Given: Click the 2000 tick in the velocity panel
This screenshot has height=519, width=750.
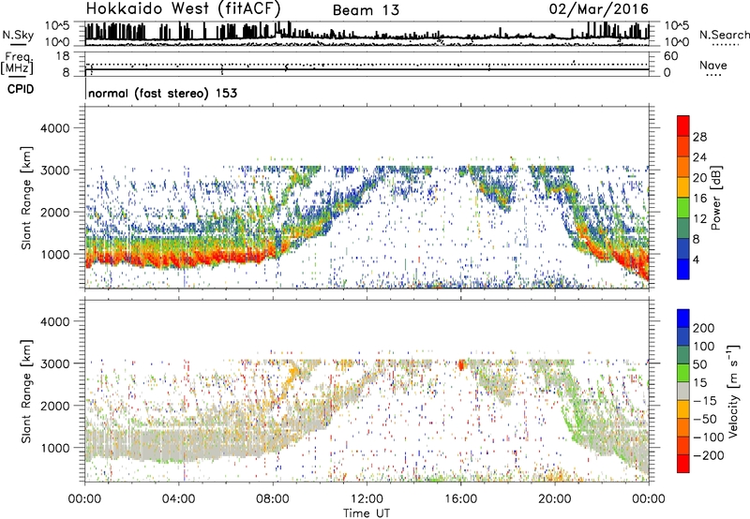Looking at the screenshot, I should tap(54, 406).
